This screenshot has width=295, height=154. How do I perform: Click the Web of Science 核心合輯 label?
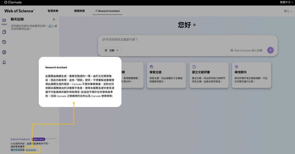coord(248,50)
